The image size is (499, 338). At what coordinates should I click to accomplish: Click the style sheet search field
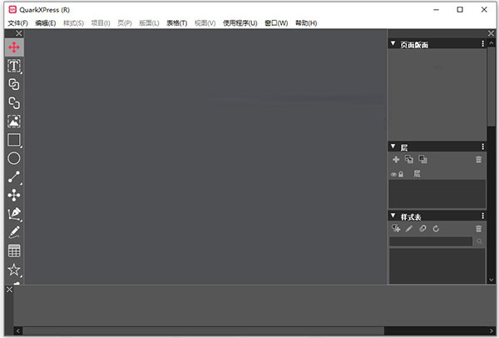431,241
